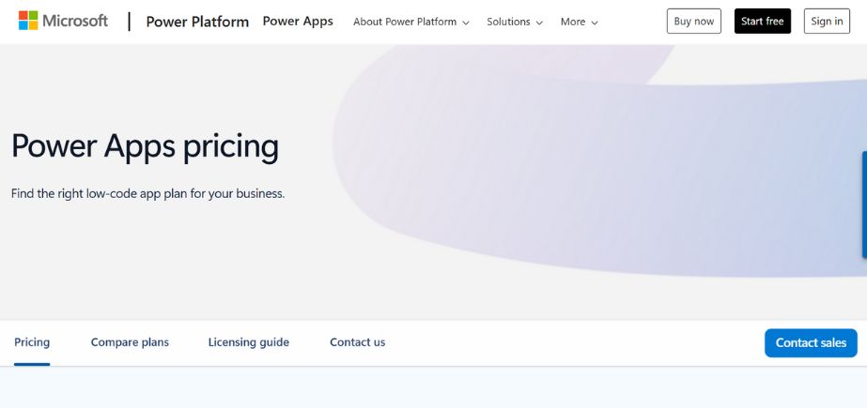Click the Start free button
The width and height of the screenshot is (867, 408).
[763, 21]
